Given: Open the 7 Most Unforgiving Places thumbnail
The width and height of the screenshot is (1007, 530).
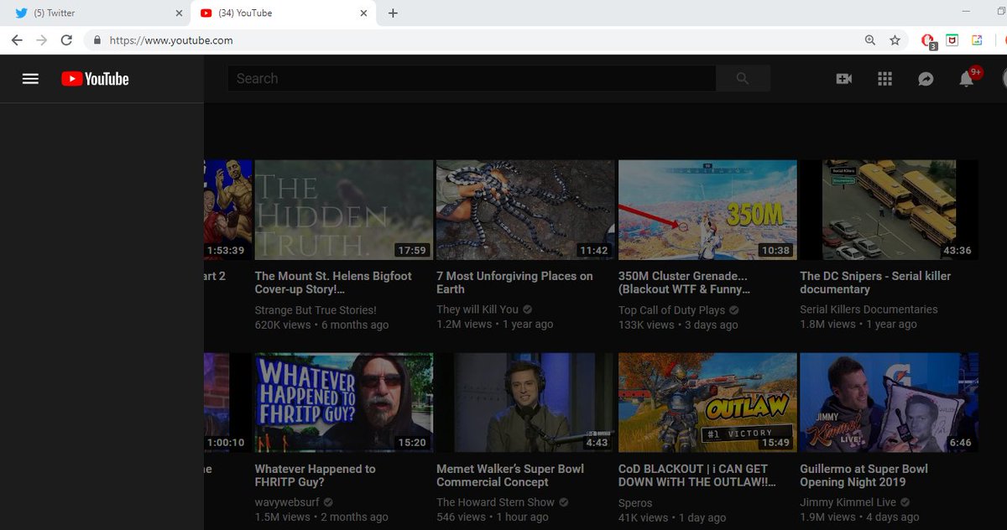Looking at the screenshot, I should point(525,210).
